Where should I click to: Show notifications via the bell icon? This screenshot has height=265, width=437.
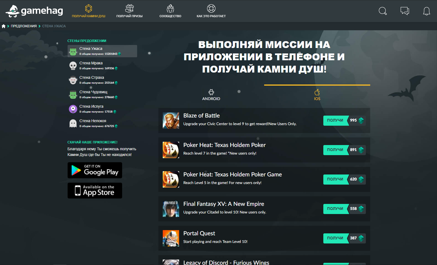427,11
